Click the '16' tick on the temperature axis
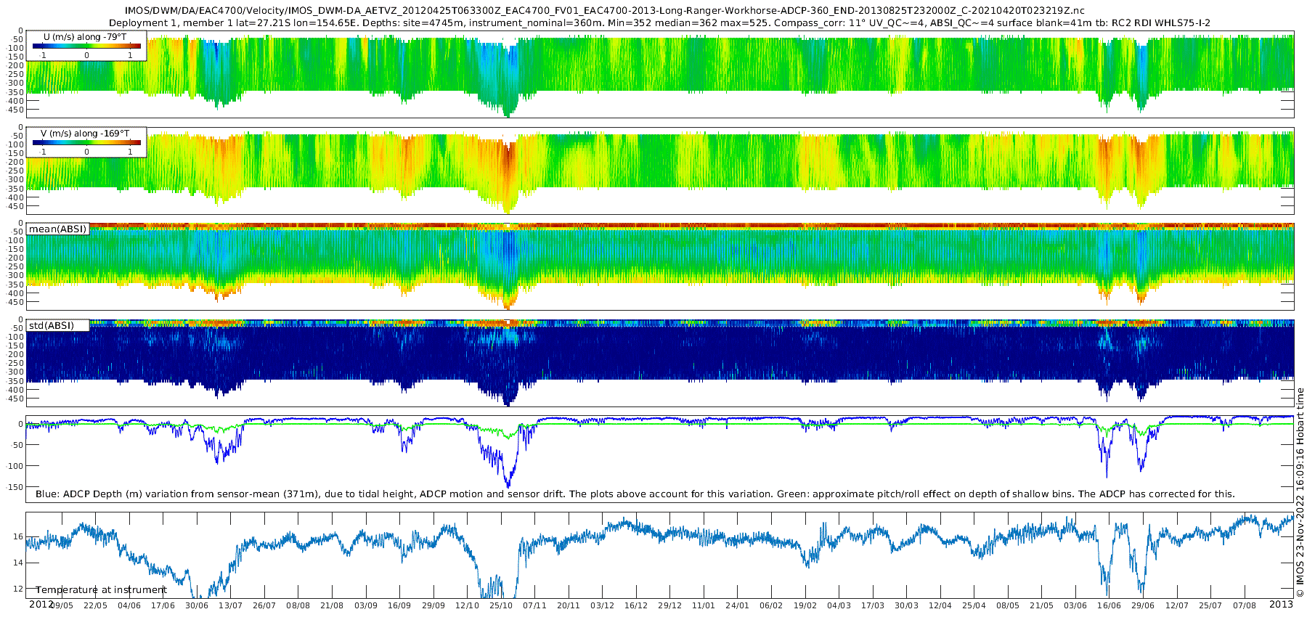The height and width of the screenshot is (617, 1307). click(18, 536)
